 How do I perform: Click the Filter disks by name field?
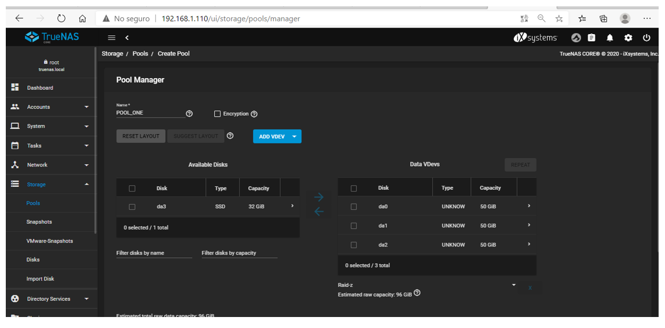tap(154, 253)
